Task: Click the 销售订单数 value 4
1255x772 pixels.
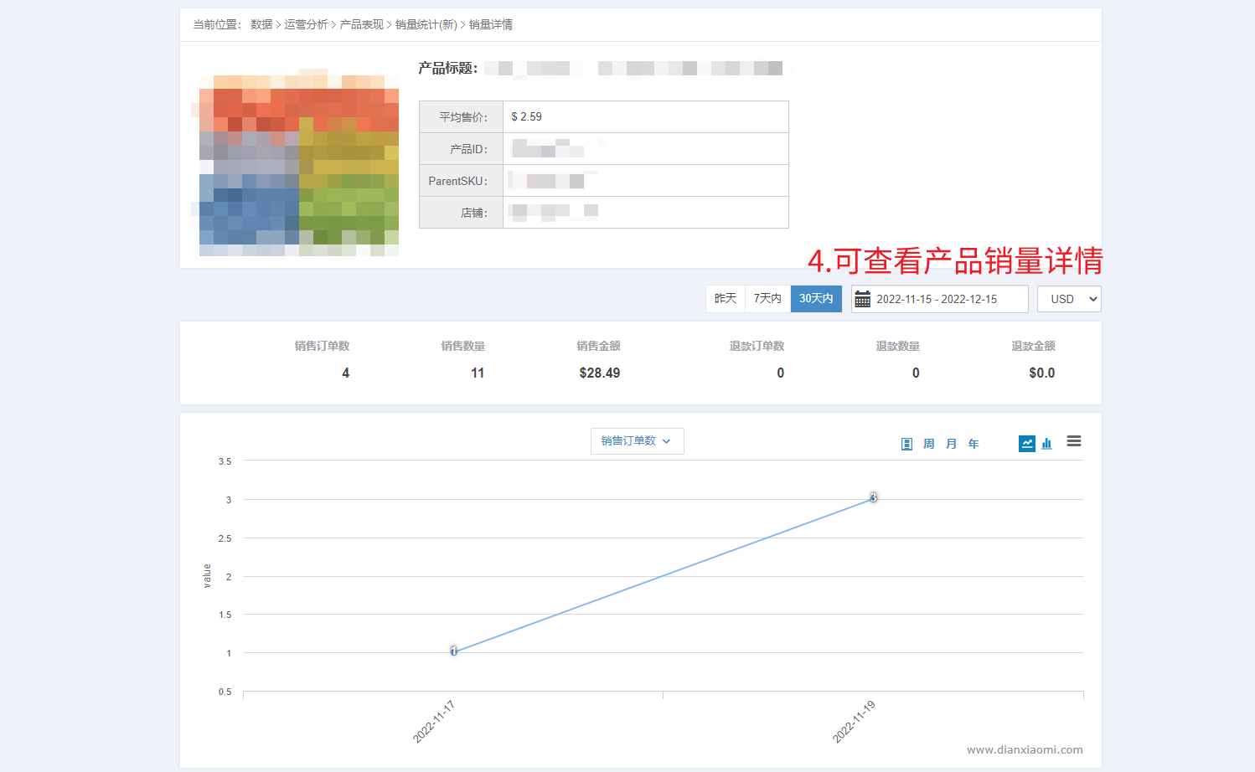Action: pyautogui.click(x=345, y=373)
